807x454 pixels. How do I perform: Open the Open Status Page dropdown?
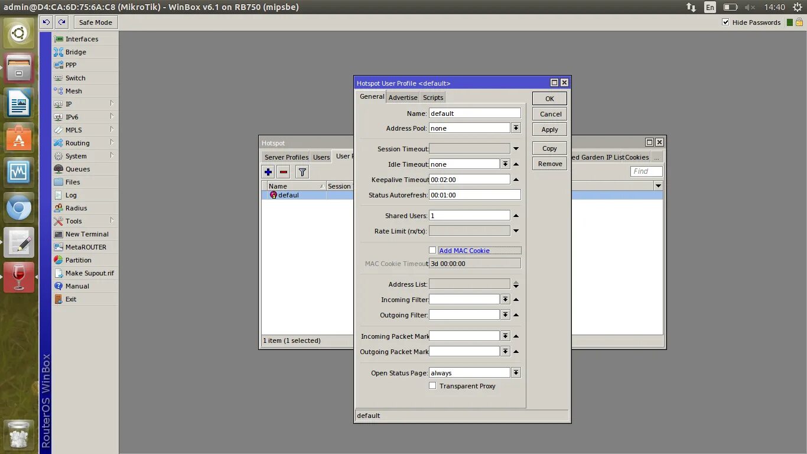pos(516,373)
